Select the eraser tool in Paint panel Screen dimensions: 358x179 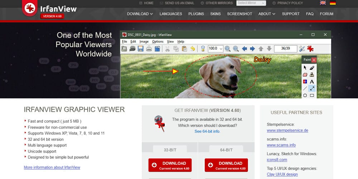point(305,75)
